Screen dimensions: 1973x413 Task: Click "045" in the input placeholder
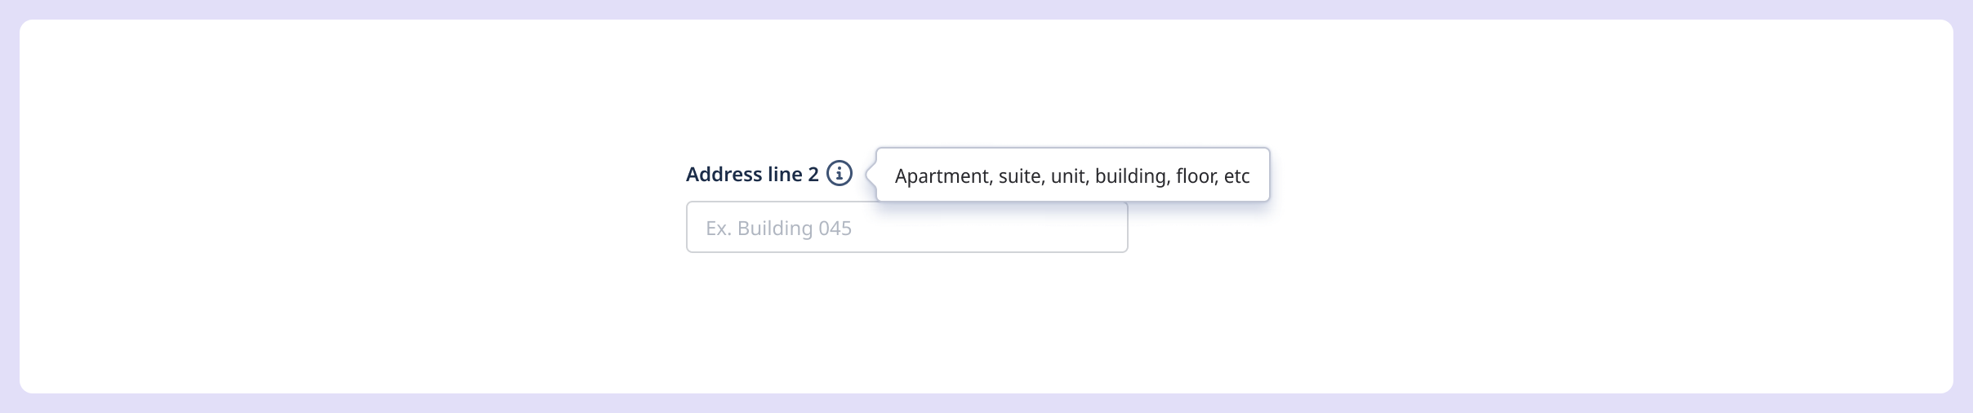835,229
